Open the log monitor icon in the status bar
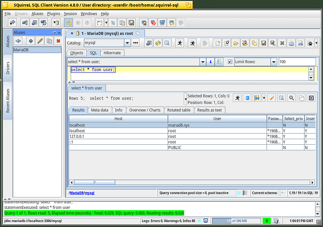This screenshot has height=227, width=323. pos(206,221)
